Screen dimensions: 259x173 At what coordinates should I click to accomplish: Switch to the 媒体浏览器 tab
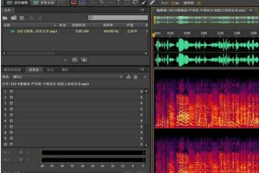(x=13, y=69)
